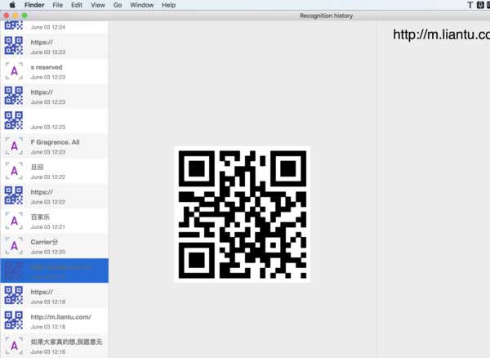Image resolution: width=490 pixels, height=358 pixels.
Task: Select the 百家乐 history entry
Action: (x=55, y=221)
